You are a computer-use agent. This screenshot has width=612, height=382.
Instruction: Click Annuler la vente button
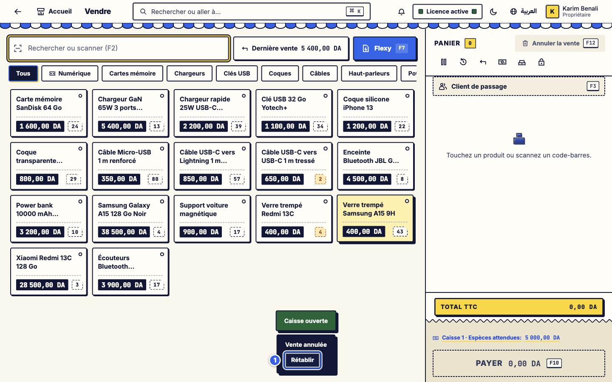[560, 43]
